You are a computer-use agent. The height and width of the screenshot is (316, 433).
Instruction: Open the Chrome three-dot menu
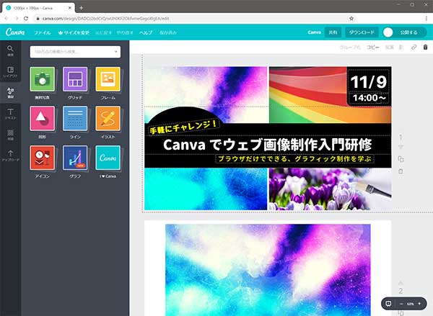[427, 19]
